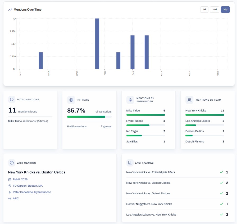Click the target icon in Hit Rate card
The image size is (237, 224).
coord(71,100)
